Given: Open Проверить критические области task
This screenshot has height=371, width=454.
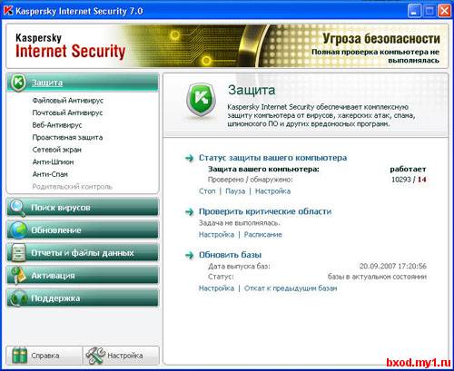Looking at the screenshot, I should [265, 211].
